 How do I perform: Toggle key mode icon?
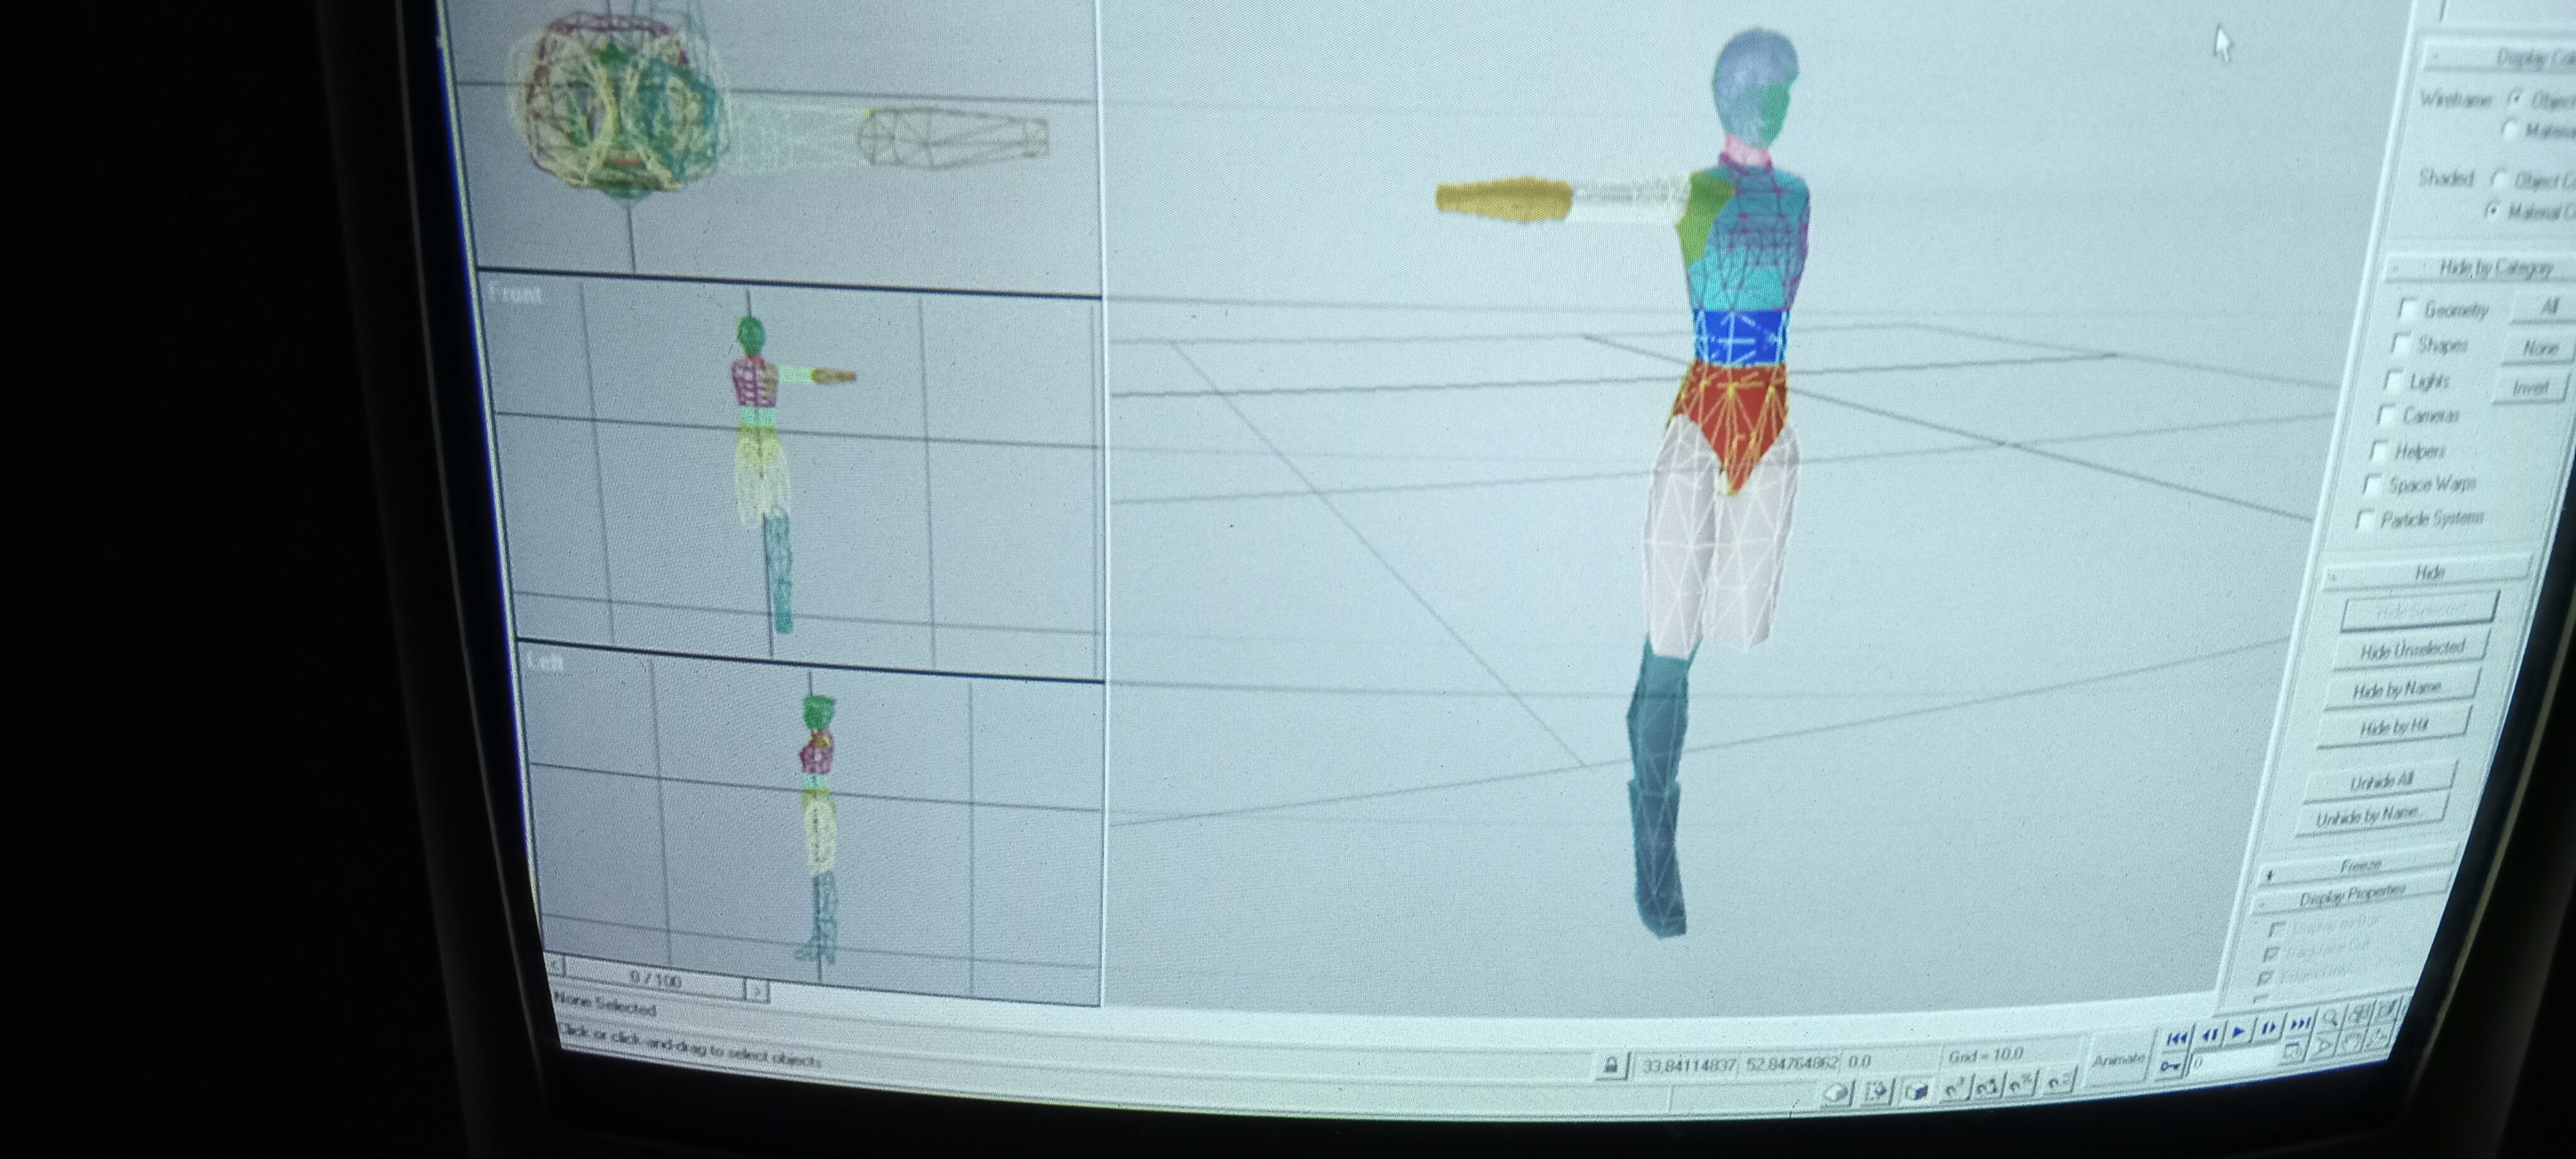pos(2171,1067)
